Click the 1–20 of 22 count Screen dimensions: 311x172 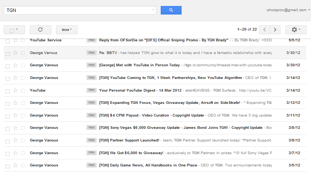point(247,29)
